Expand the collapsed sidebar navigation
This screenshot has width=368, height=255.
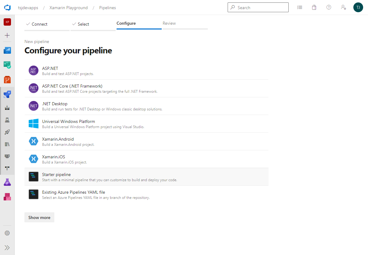7,247
